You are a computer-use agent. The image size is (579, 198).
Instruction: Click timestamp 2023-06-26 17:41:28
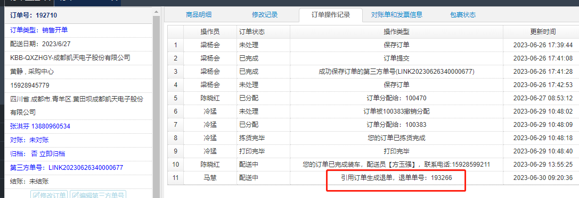coord(543,72)
